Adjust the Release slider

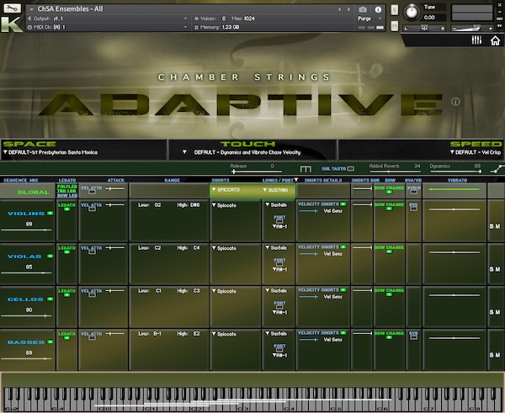(x=256, y=172)
